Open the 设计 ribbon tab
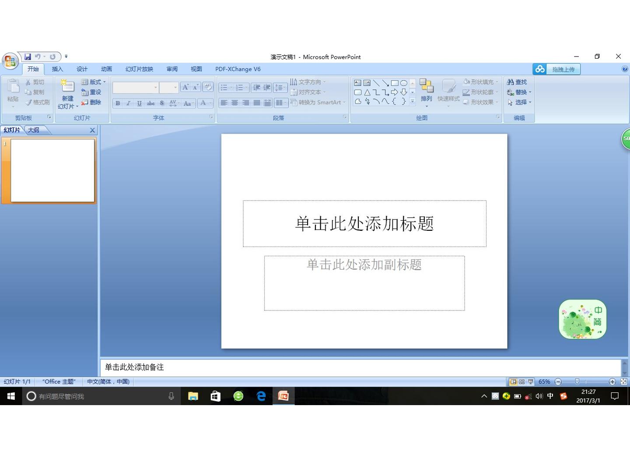 (x=82, y=69)
